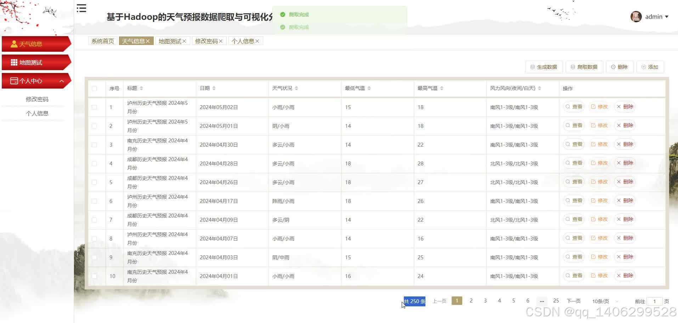The width and height of the screenshot is (678, 323).
Task: Click the 生成数据 button
Action: tap(544, 67)
